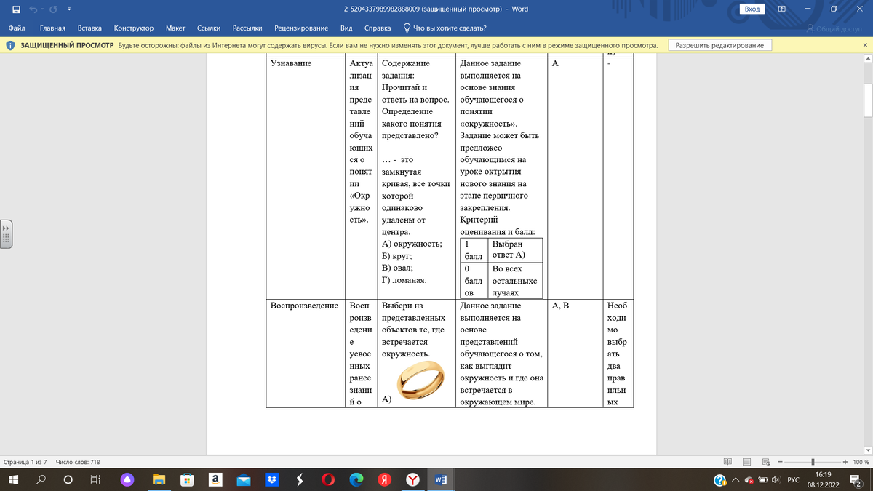Switch to Print Layout view icon
Image resolution: width=873 pixels, height=491 pixels.
tap(747, 462)
